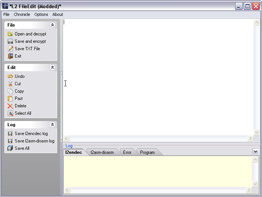This screenshot has width=262, height=197.
Task: Open the Options menu
Action: click(41, 14)
